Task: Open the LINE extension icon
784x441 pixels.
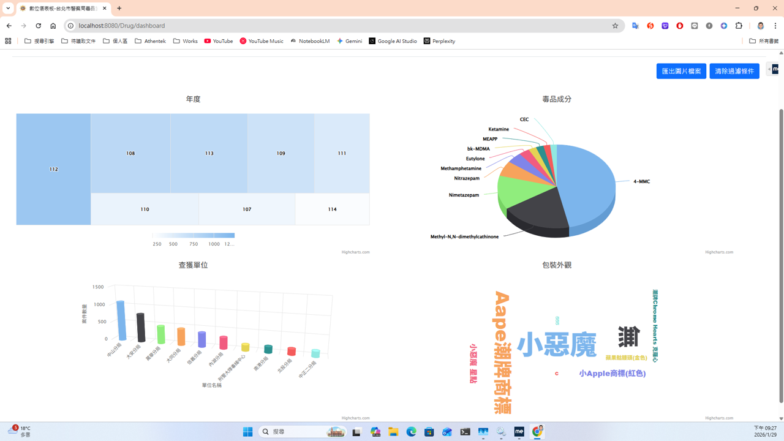Action: (695, 26)
